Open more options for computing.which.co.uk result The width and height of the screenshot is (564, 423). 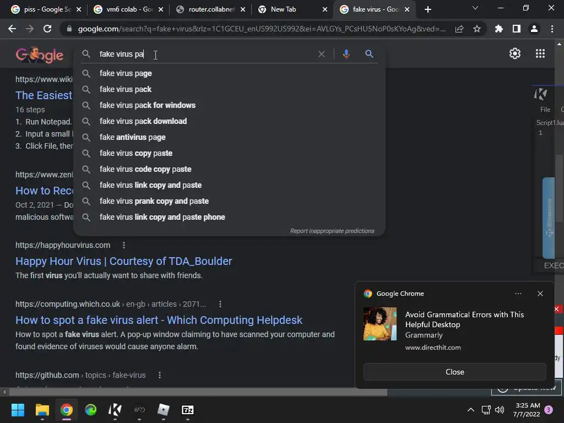[x=220, y=304]
